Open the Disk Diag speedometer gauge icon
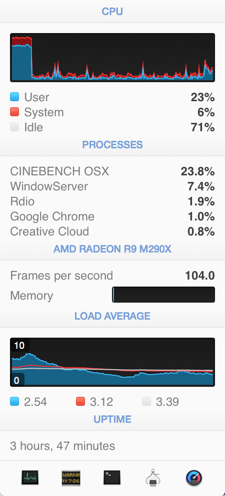The image size is (225, 496). click(x=194, y=477)
